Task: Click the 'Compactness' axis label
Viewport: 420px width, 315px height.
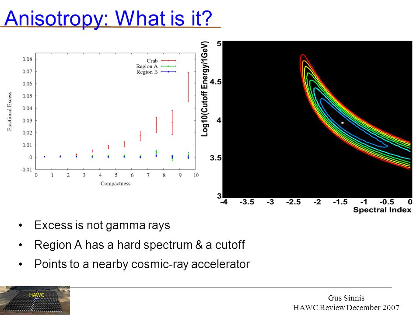Action: coord(115,183)
